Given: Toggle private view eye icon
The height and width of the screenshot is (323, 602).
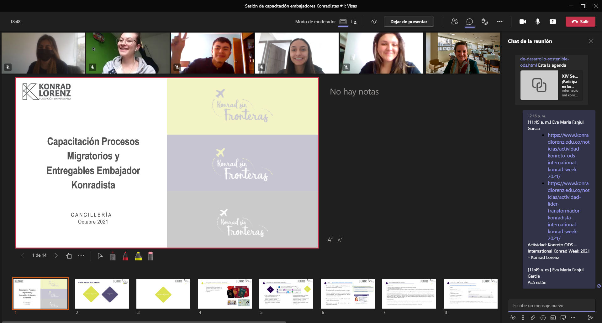Looking at the screenshot, I should coord(374,22).
